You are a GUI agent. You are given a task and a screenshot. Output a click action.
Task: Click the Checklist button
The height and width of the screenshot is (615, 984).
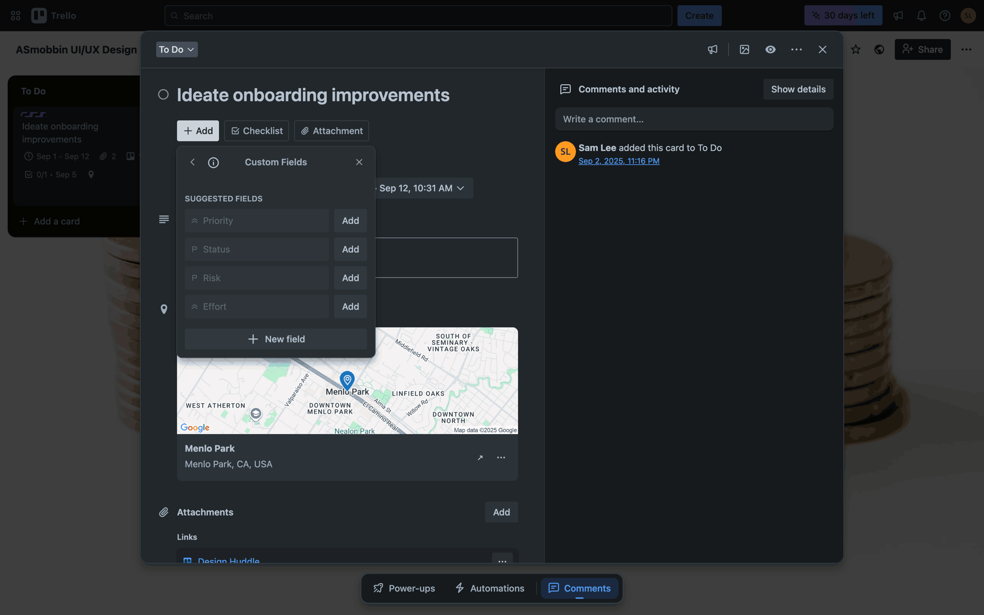pos(257,131)
